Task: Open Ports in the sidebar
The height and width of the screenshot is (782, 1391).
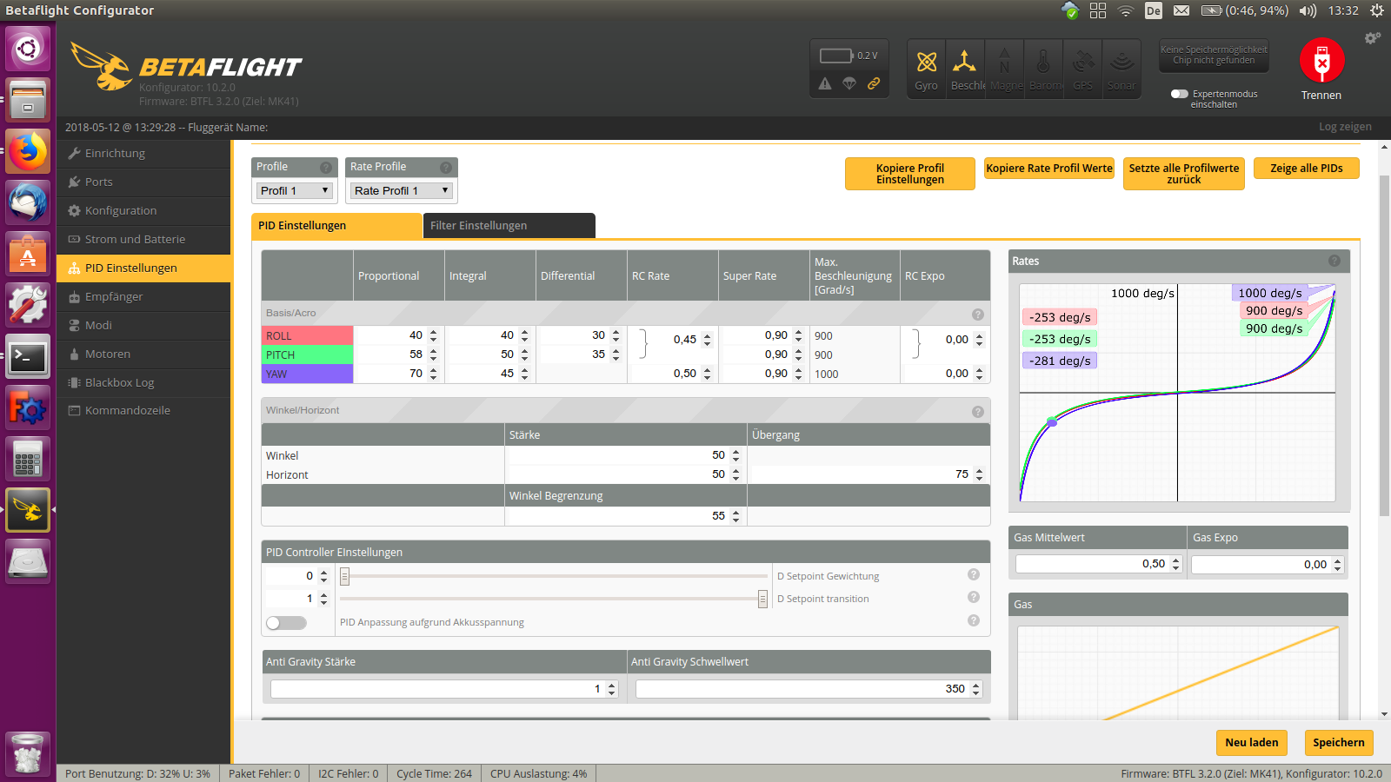Action: 143,182
